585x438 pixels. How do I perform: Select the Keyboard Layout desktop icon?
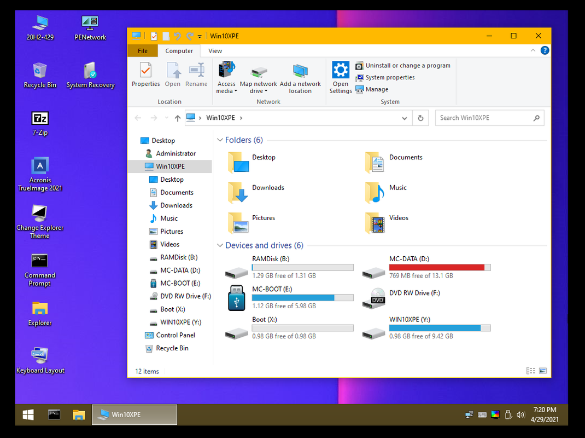(x=40, y=361)
